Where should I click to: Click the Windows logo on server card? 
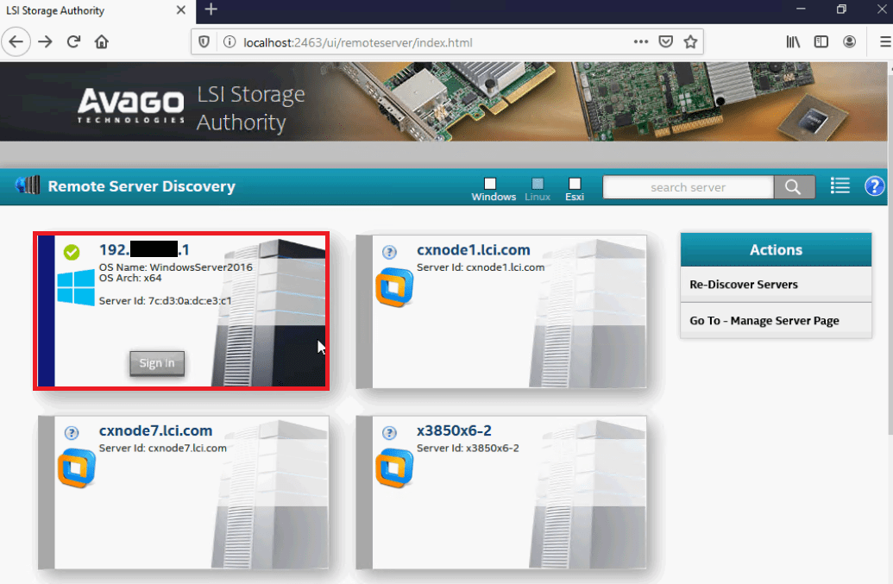tap(76, 288)
